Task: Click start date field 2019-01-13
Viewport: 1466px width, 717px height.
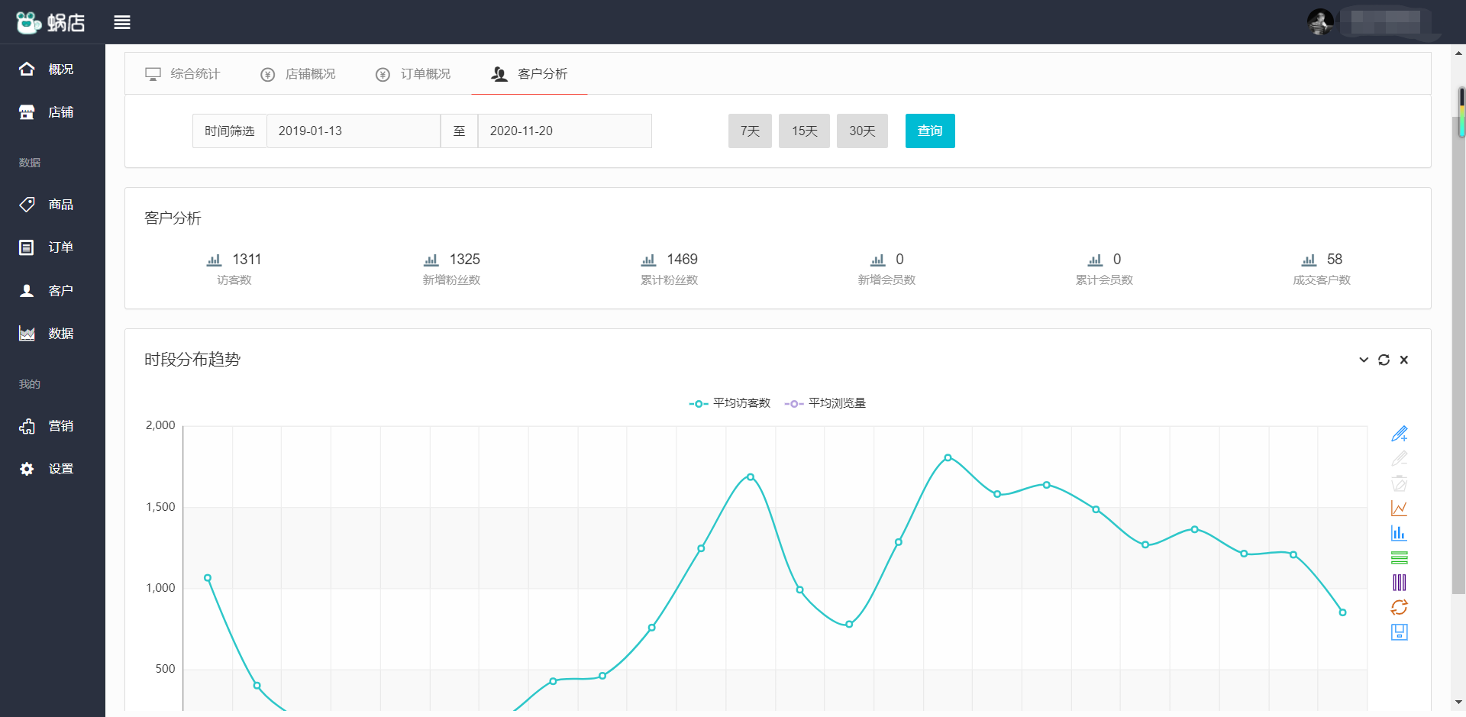Action: tap(354, 131)
